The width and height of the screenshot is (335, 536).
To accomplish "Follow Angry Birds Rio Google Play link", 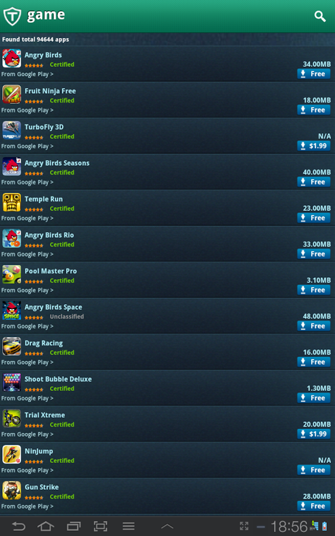I will [27, 254].
